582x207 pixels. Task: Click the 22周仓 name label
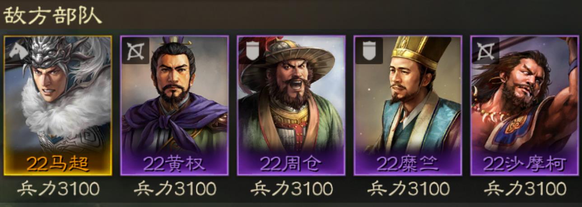point(291,164)
